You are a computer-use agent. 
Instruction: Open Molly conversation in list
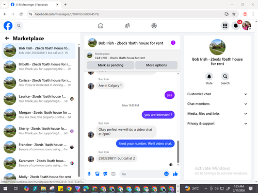pos(39,177)
